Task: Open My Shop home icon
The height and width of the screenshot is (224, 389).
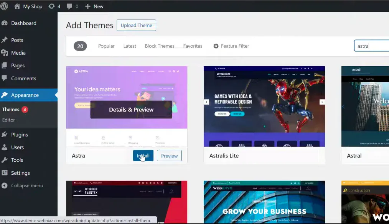Action: click(x=17, y=6)
